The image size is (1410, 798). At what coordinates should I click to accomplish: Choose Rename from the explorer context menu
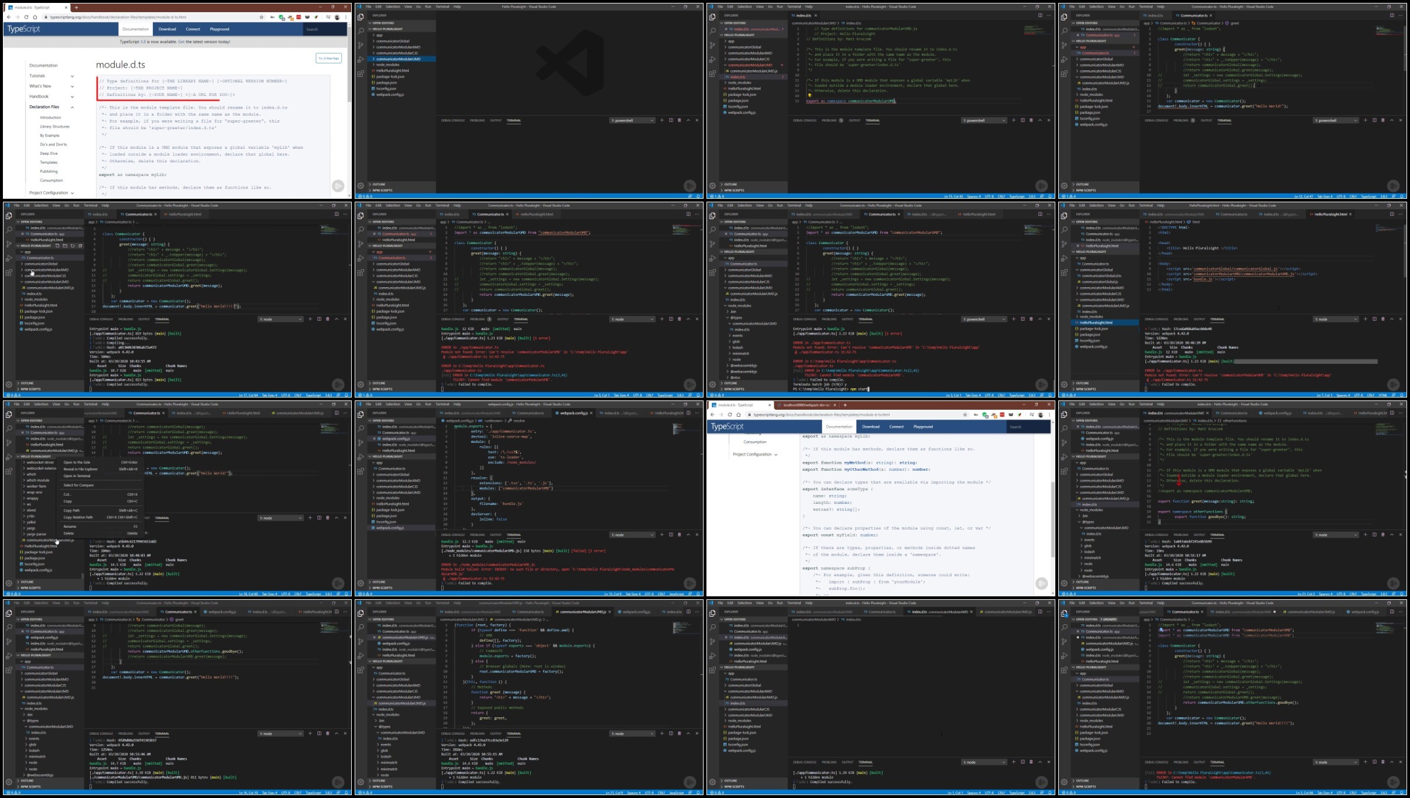pyautogui.click(x=101, y=527)
